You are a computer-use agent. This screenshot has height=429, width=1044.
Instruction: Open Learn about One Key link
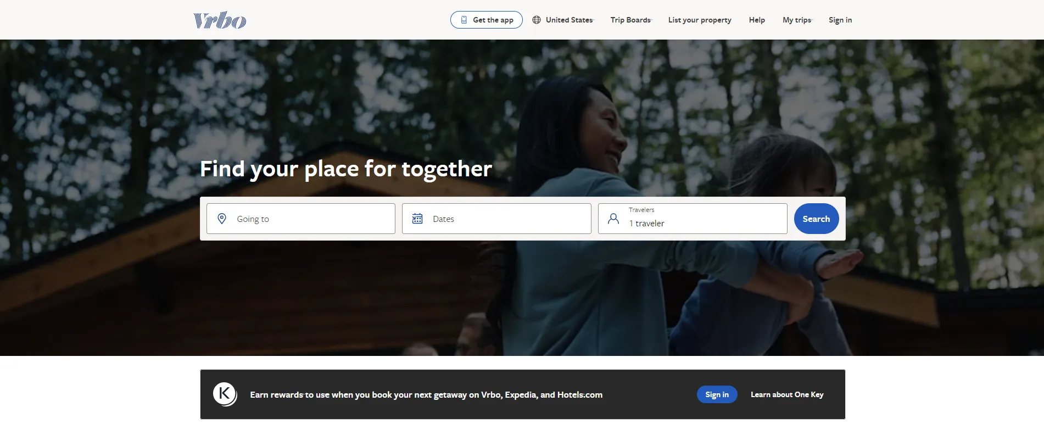(x=787, y=394)
